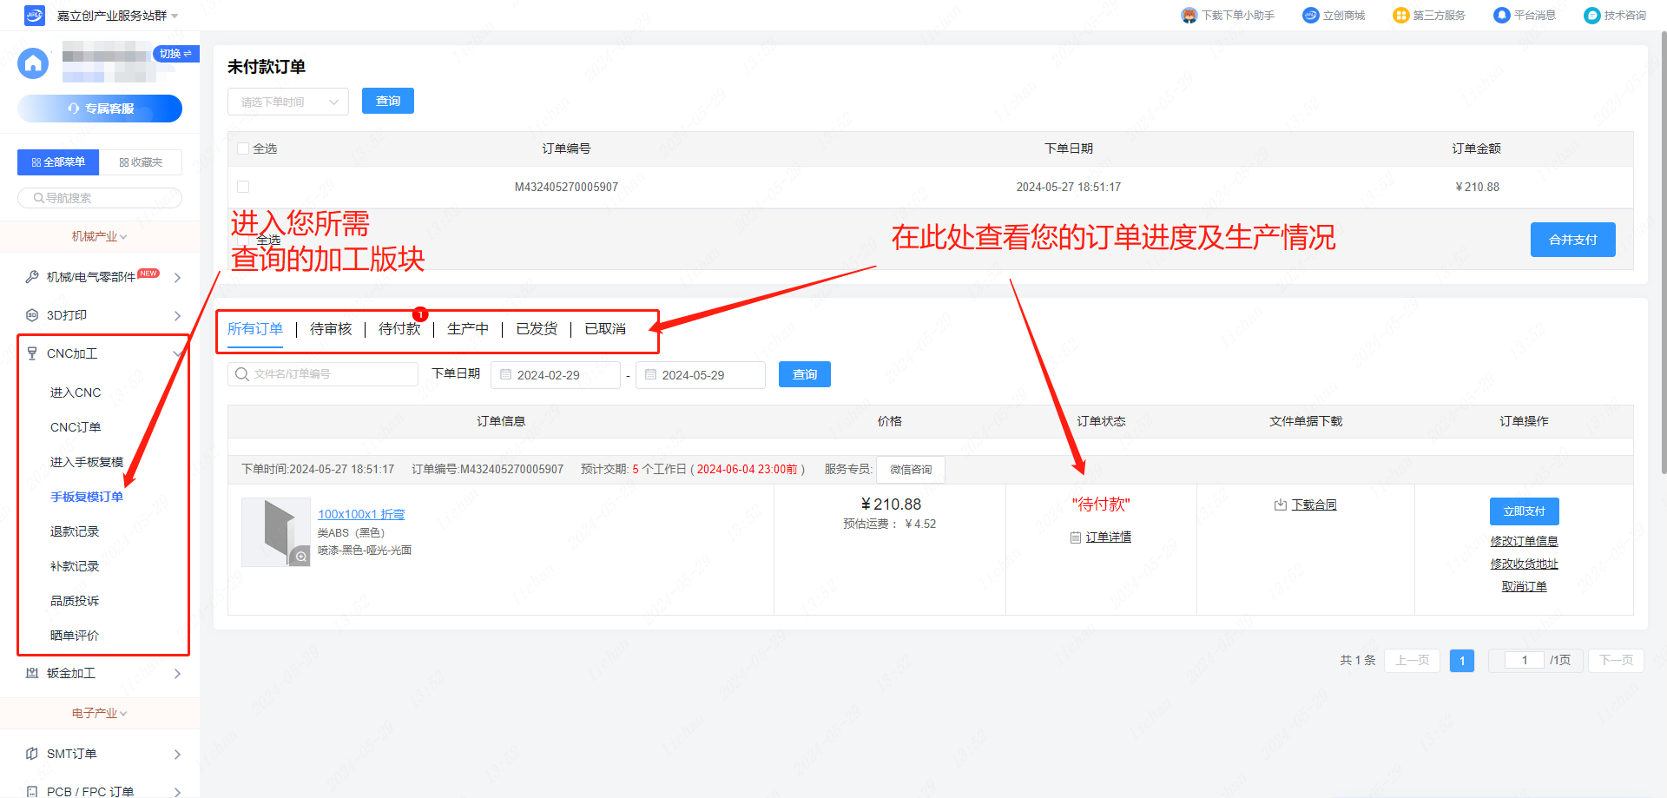Click the page 1 pagination button
Viewport: 1667px width, 798px height.
1462,661
